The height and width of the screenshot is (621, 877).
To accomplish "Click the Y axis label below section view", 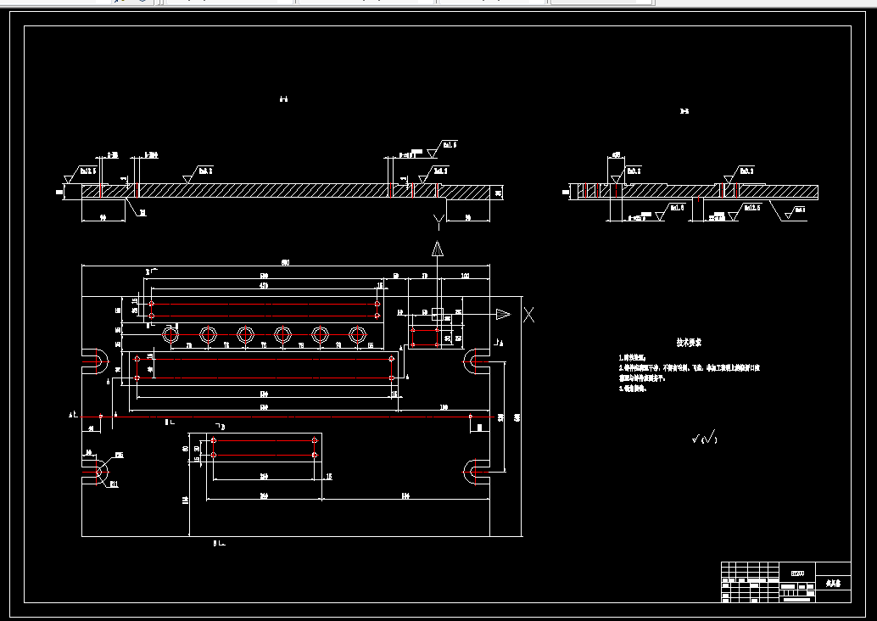I will click(438, 221).
